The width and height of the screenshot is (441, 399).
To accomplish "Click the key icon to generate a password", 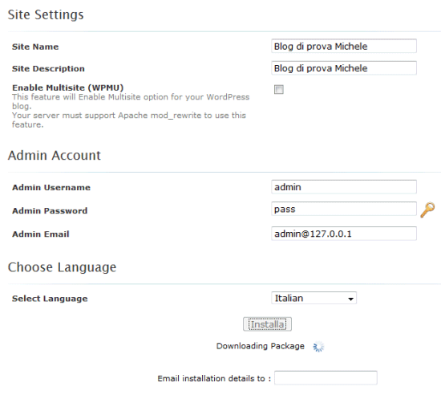I will pos(427,210).
